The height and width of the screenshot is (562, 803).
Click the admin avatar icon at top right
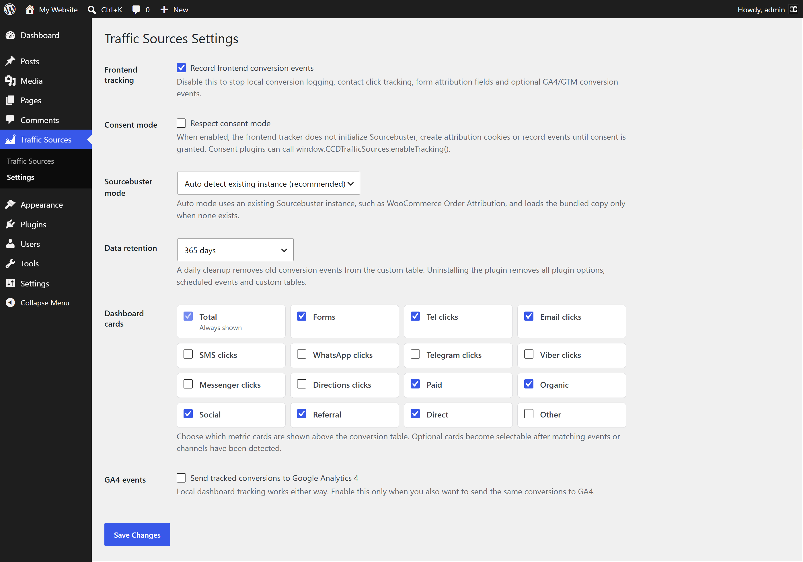click(x=794, y=9)
